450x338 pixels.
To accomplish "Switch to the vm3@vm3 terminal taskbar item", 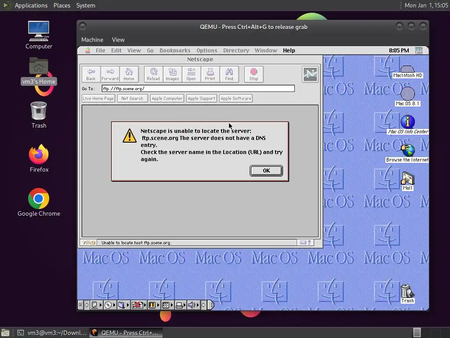I will [52, 333].
